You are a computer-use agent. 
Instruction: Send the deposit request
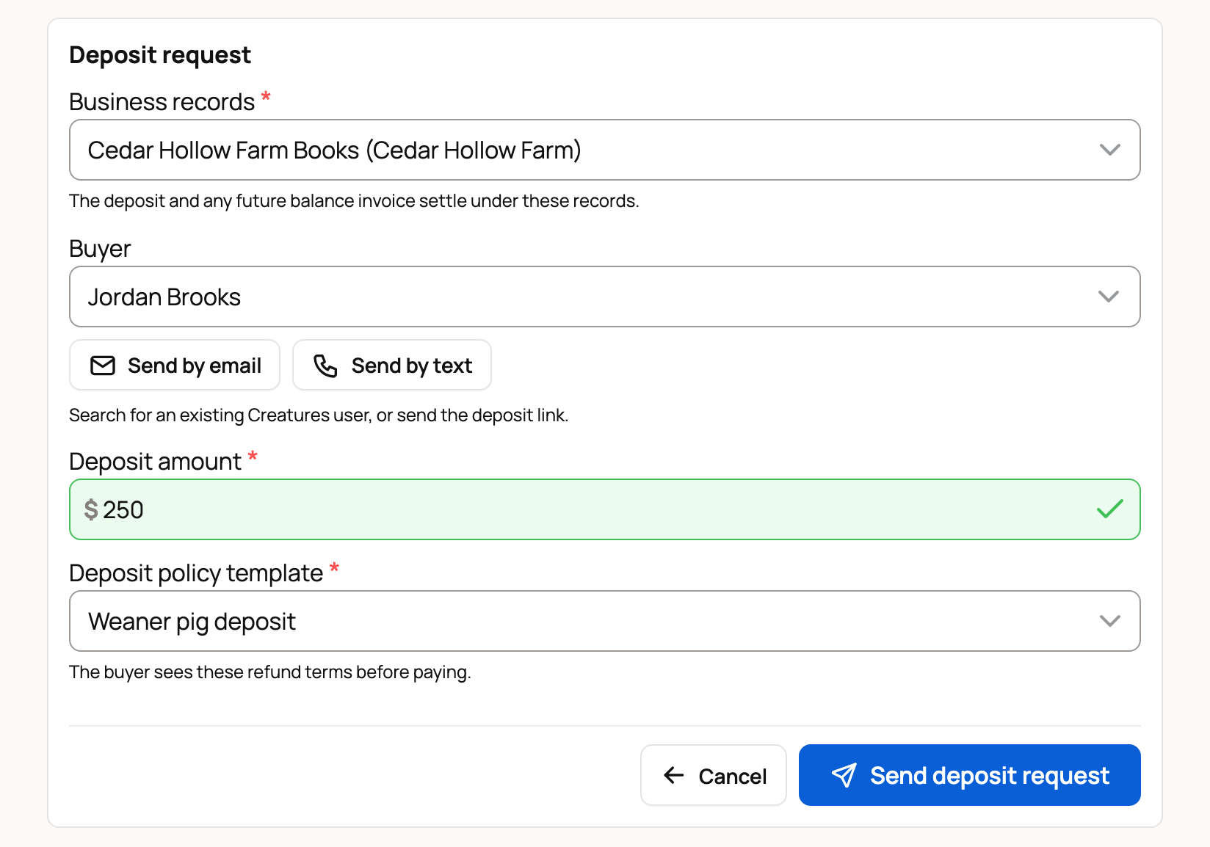click(969, 775)
